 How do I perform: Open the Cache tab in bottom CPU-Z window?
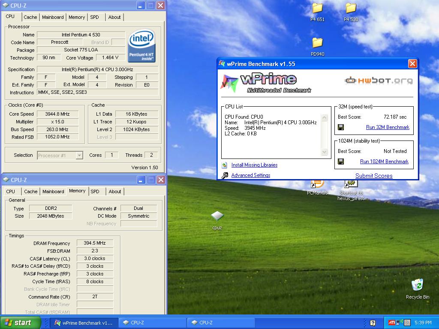tap(31, 191)
